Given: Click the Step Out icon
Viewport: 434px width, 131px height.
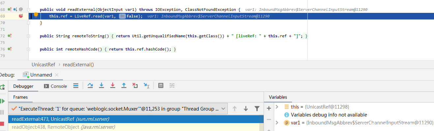Looking at the screenshot, I should 124,86.
